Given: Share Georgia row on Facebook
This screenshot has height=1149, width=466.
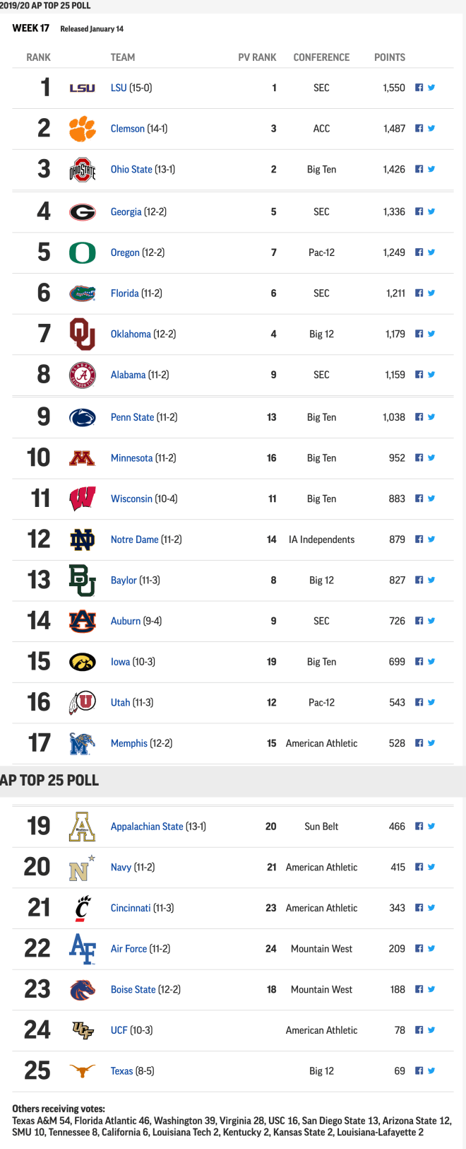Looking at the screenshot, I should 419,211.
